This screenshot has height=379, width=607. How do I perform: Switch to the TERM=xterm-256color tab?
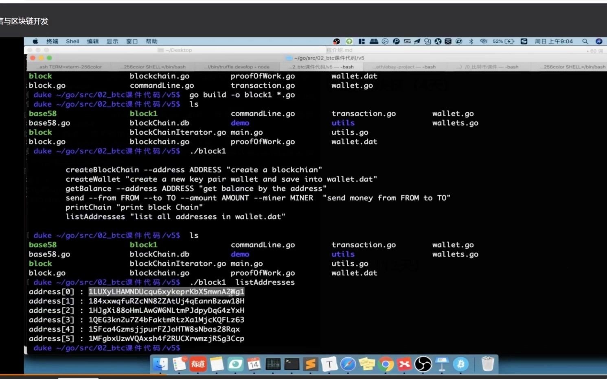(68, 67)
